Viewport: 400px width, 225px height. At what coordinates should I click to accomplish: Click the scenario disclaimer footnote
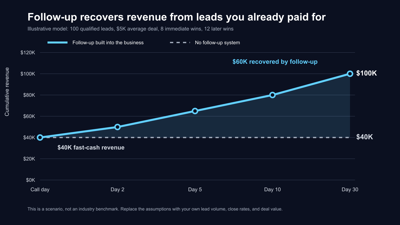pyautogui.click(x=155, y=209)
